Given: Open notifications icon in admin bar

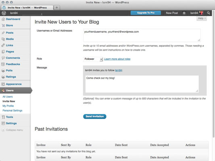Looking at the screenshot, I should 184,13.
